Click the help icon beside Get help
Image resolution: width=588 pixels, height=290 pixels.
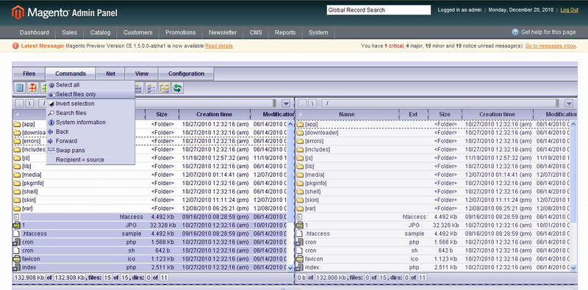pyautogui.click(x=515, y=32)
